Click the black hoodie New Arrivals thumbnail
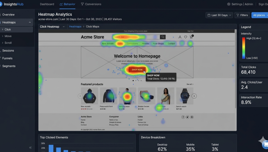 pos(90,96)
